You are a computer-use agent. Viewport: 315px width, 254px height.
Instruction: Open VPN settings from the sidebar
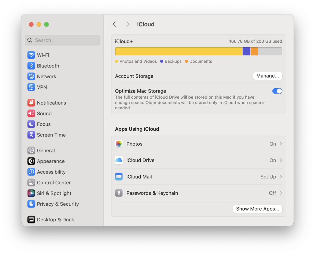[x=31, y=87]
